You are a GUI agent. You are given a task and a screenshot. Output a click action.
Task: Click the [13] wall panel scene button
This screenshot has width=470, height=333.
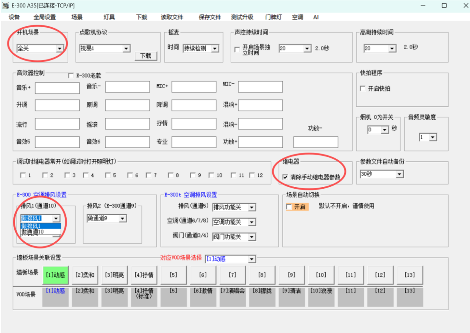410,275
